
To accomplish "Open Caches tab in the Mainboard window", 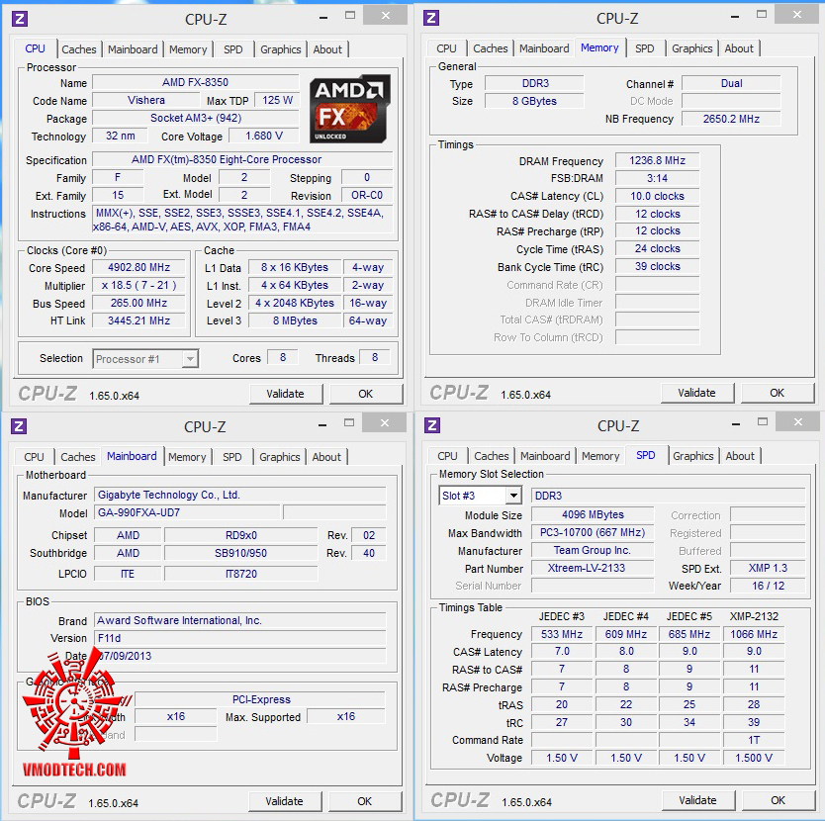I will (78, 457).
